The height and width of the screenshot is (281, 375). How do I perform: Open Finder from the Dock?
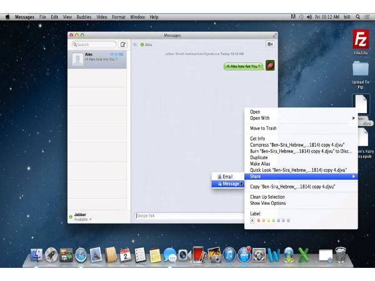coord(37,255)
